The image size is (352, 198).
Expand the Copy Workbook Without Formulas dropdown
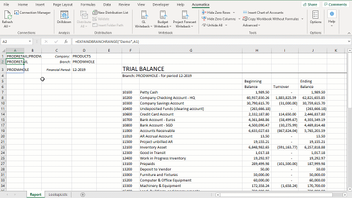[302, 19]
